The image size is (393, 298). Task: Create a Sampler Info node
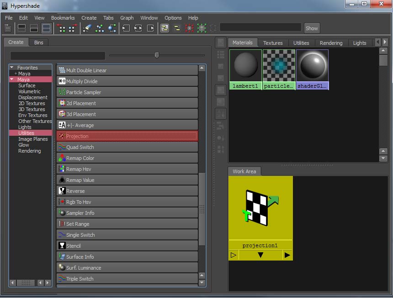pos(127,213)
